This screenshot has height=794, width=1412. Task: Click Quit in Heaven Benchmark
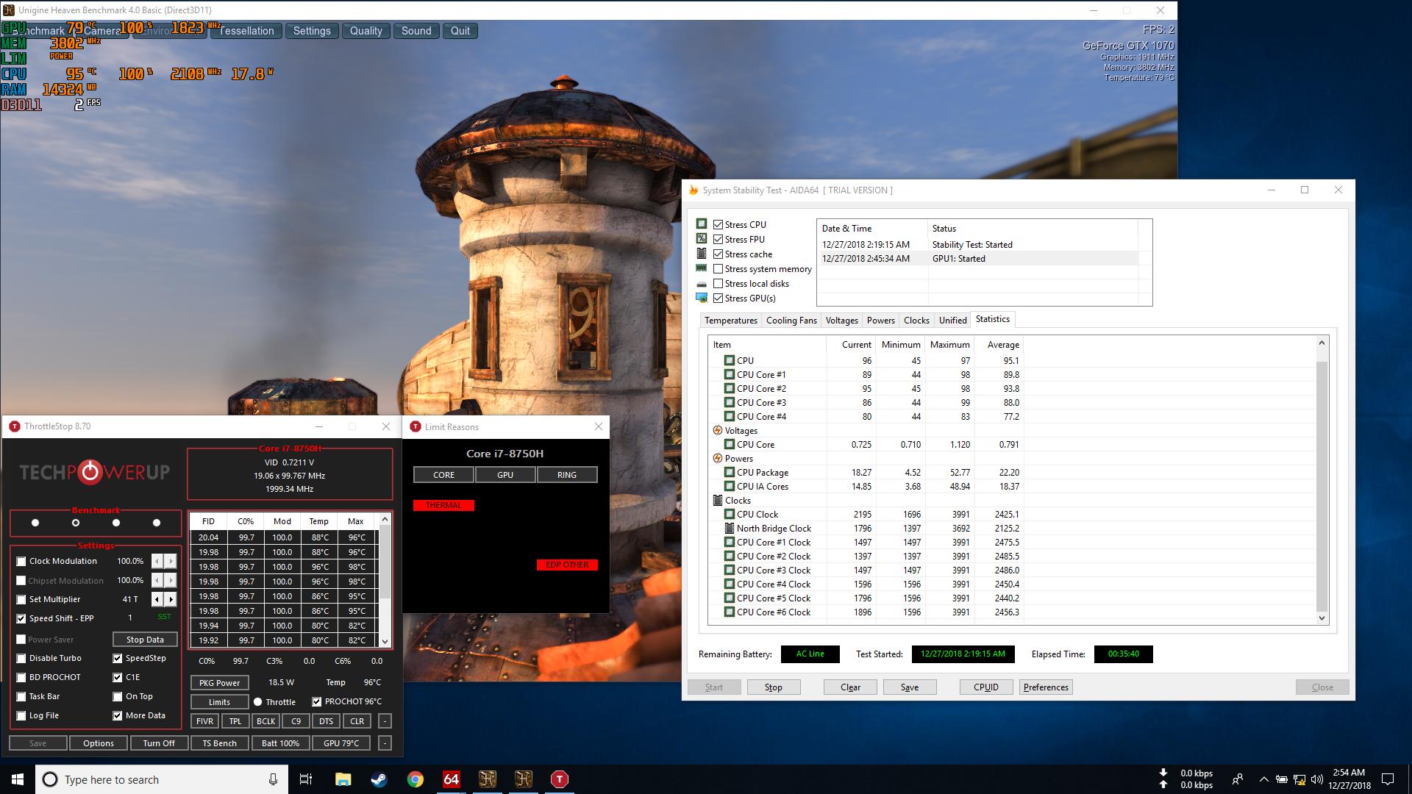(x=460, y=31)
